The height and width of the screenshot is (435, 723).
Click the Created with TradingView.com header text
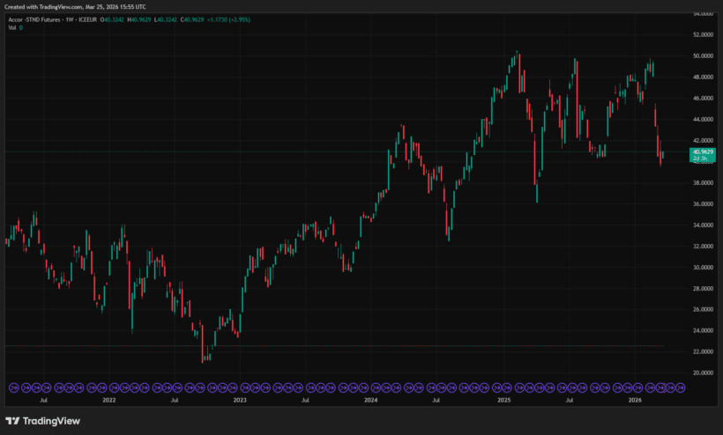[x=75, y=7]
